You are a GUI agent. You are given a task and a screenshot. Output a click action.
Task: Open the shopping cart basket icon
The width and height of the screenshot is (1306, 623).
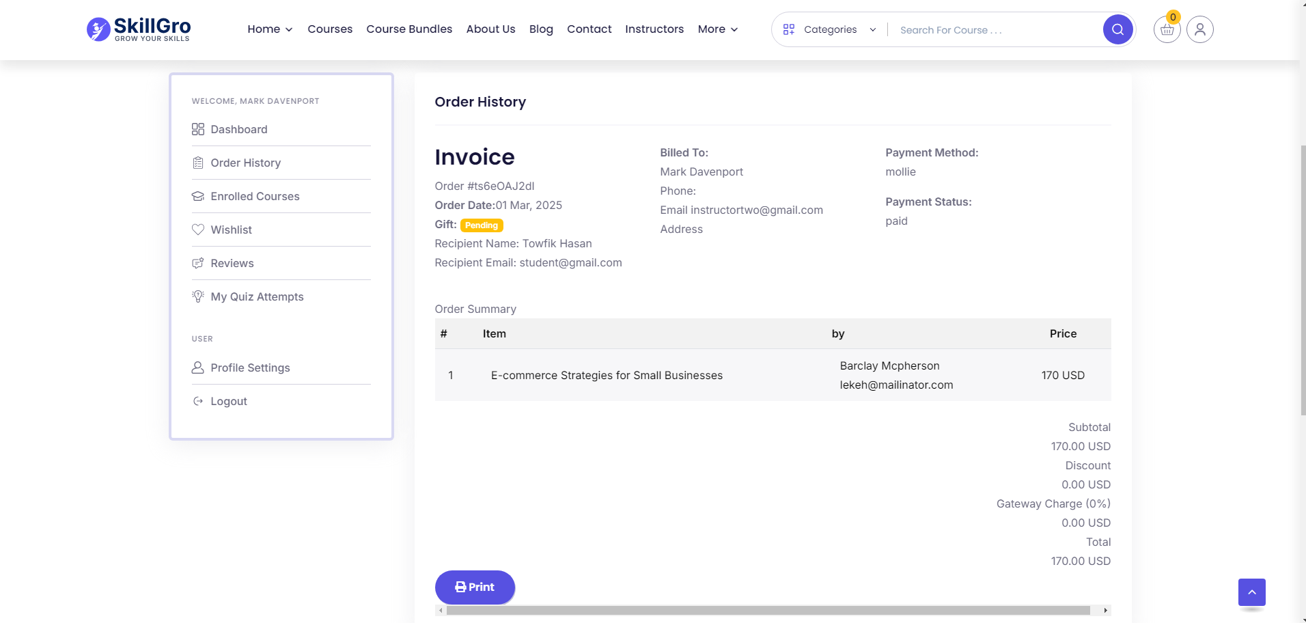pos(1167,30)
